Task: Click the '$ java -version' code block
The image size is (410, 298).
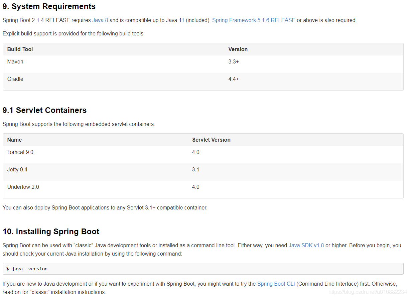Action: (x=203, y=269)
